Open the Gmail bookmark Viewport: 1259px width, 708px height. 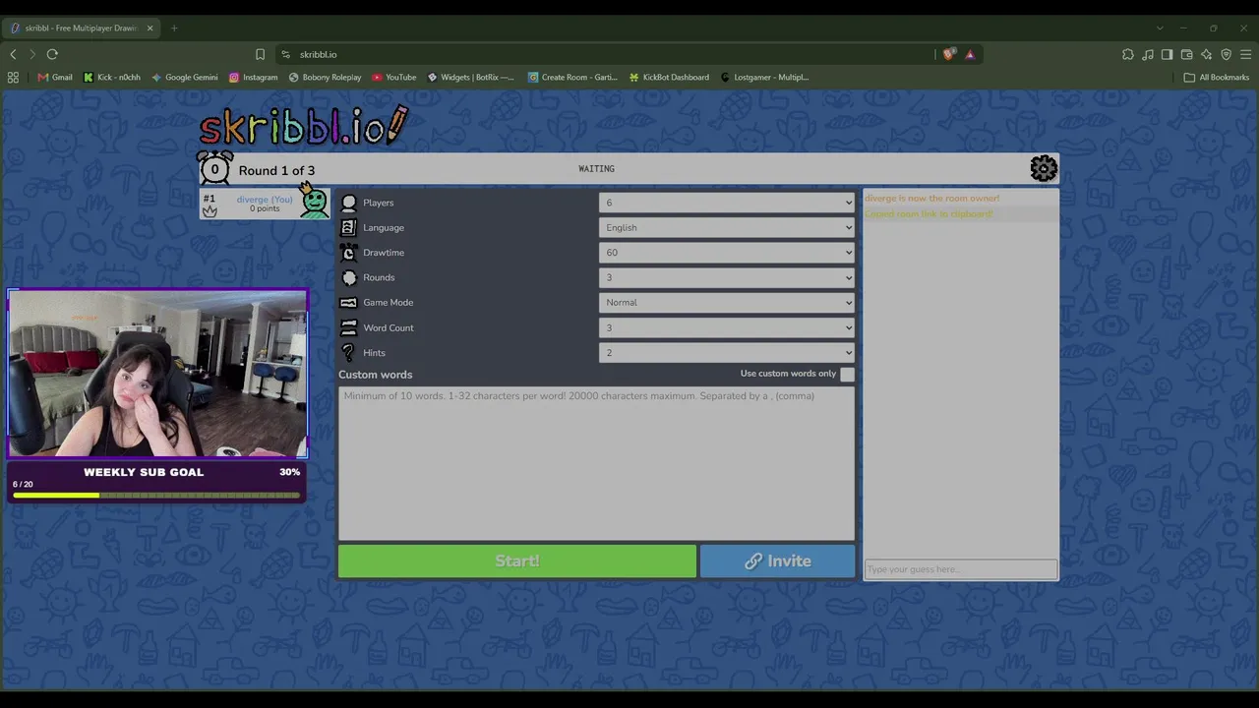(55, 77)
